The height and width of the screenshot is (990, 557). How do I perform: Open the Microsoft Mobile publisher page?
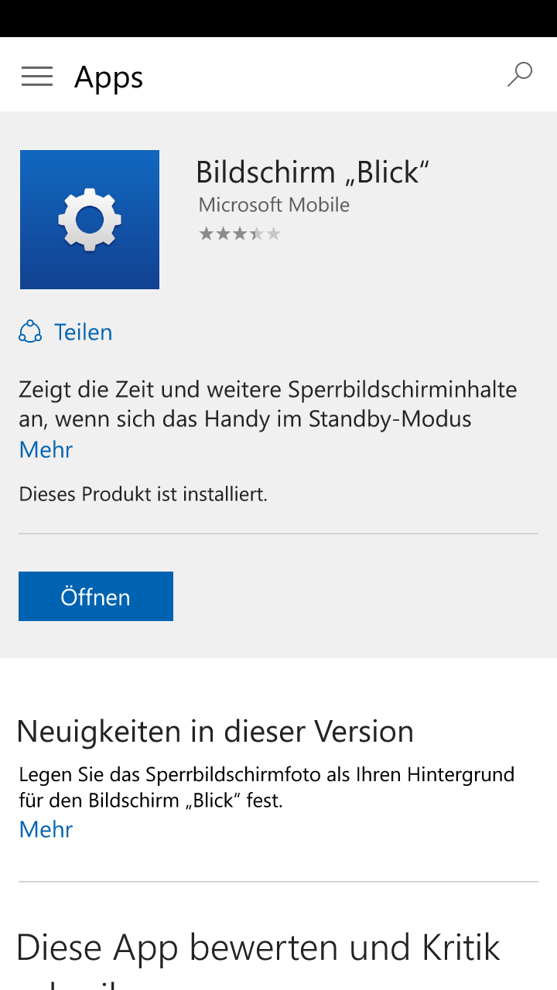pos(274,205)
